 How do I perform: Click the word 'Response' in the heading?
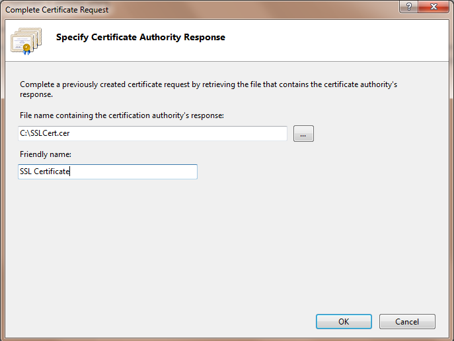tap(204, 38)
